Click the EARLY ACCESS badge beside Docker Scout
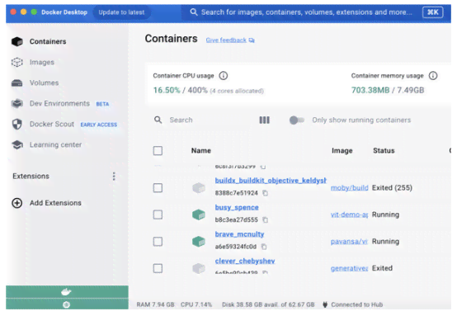The width and height of the screenshot is (457, 316). (99, 125)
